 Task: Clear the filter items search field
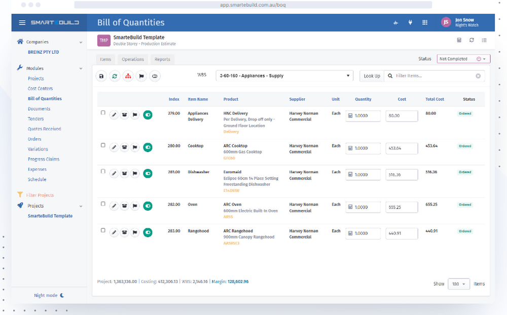[x=478, y=76]
